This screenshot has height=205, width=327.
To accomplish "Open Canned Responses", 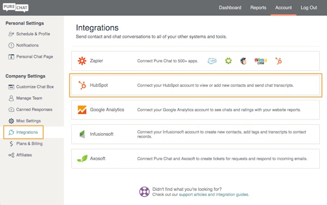I will (x=34, y=110).
